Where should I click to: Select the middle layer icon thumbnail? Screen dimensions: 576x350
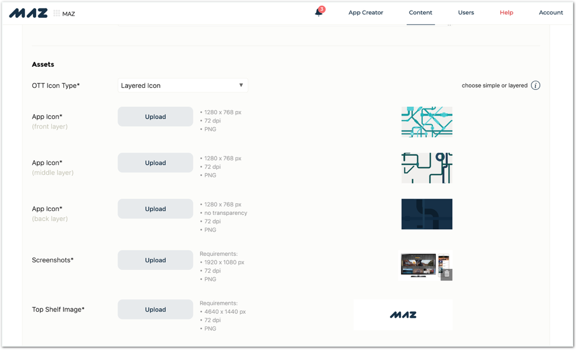(x=427, y=168)
